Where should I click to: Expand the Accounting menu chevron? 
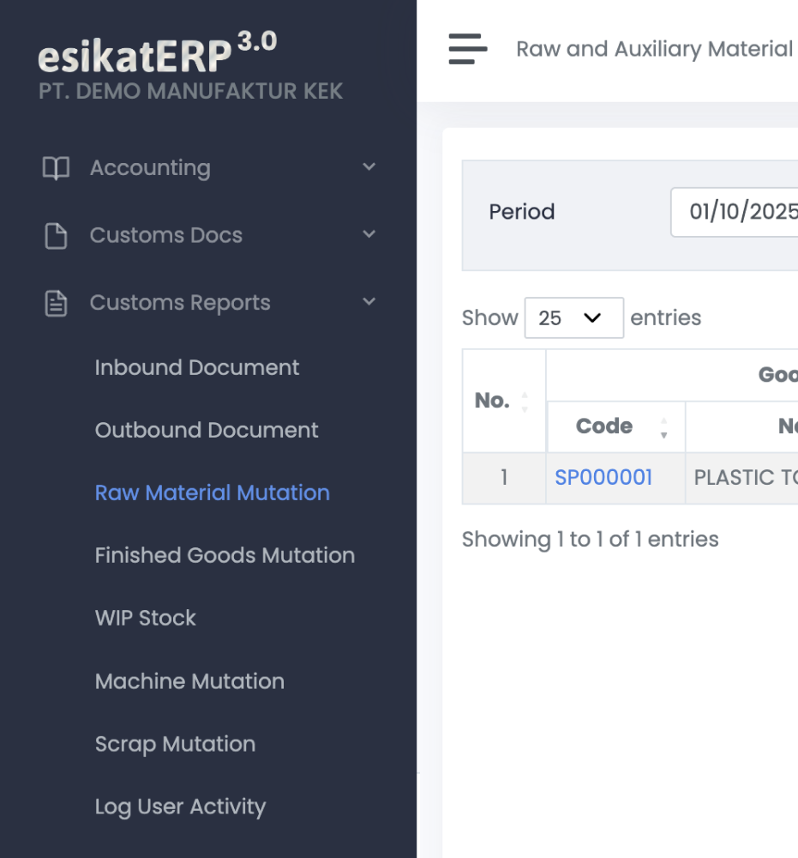[369, 167]
